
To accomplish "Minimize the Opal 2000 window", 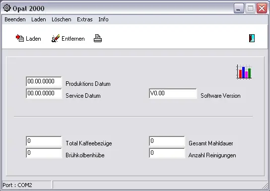I will pos(239,8).
